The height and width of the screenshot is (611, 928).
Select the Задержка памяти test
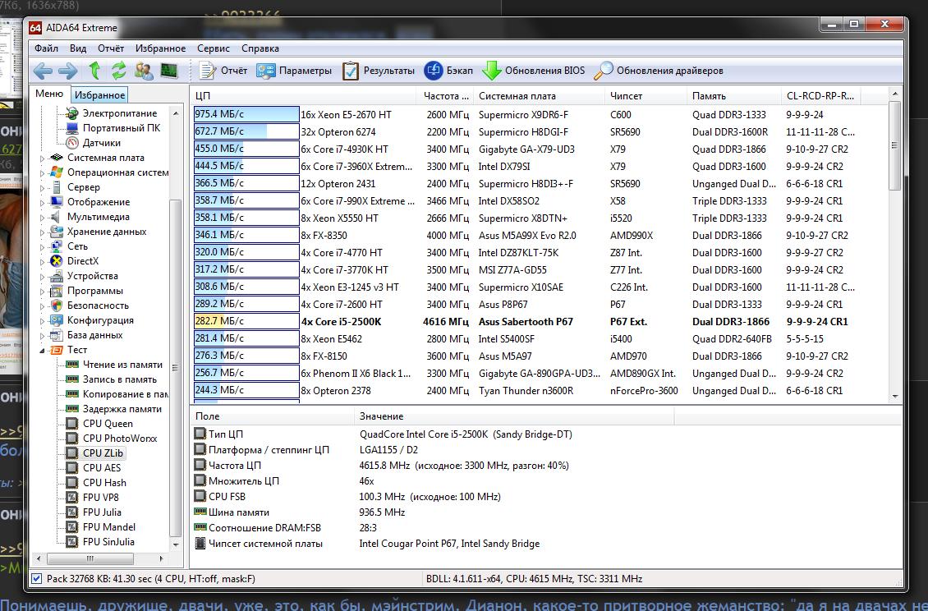pos(122,409)
